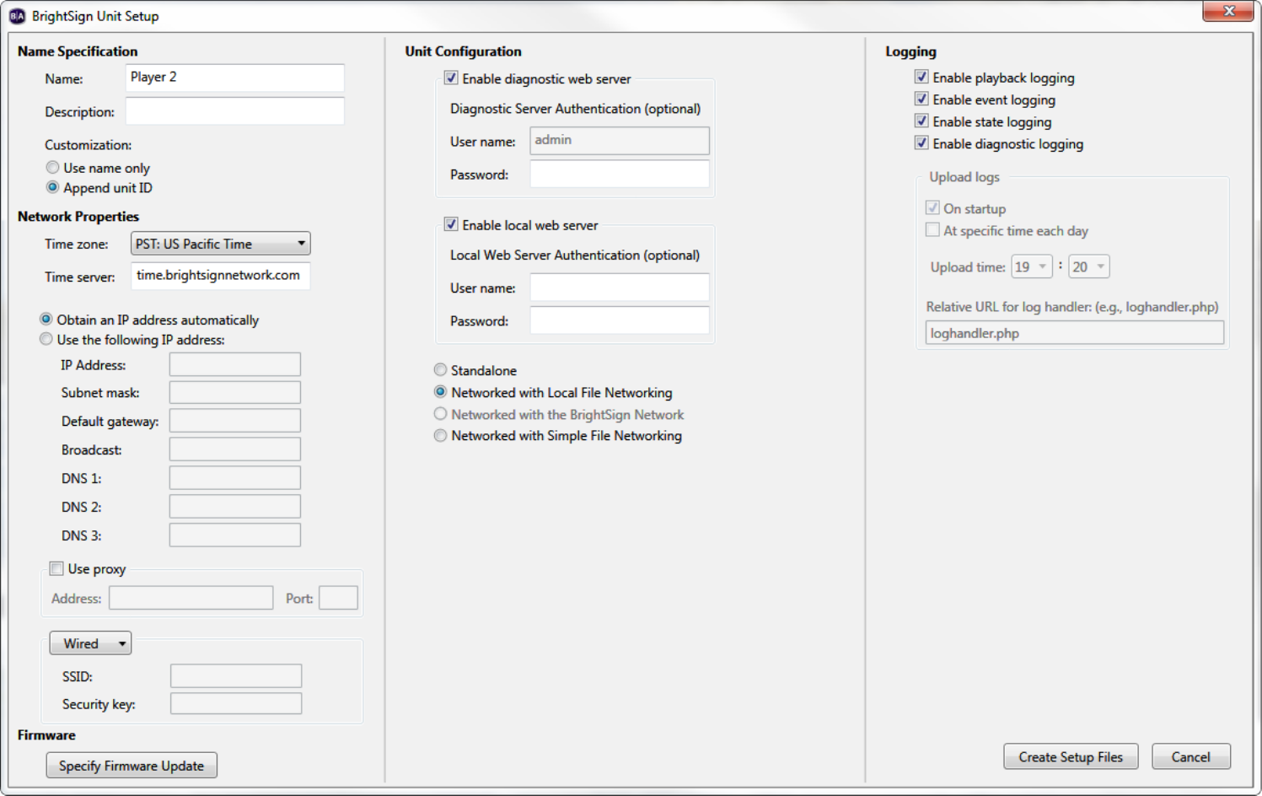Image resolution: width=1262 pixels, height=796 pixels.
Task: Select Standalone unit configuration
Action: pyautogui.click(x=440, y=370)
